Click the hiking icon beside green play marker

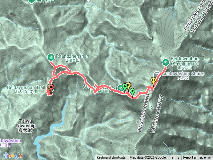[120, 88]
